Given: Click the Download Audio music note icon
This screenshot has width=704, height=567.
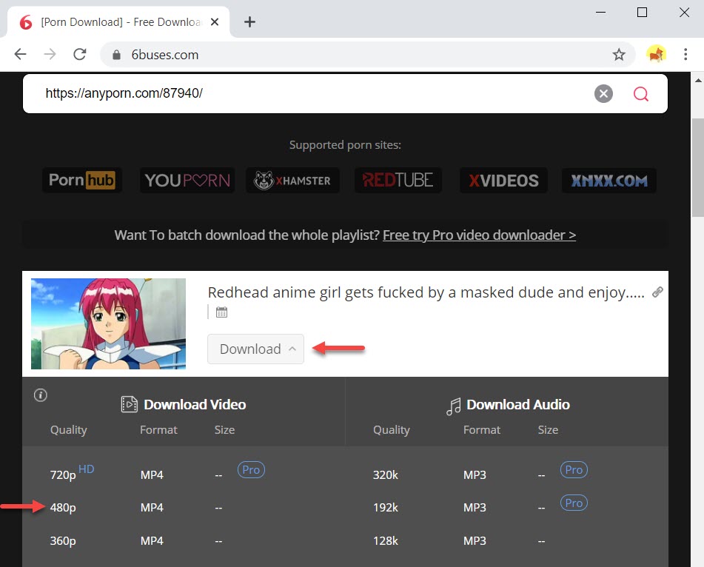Looking at the screenshot, I should (x=454, y=406).
